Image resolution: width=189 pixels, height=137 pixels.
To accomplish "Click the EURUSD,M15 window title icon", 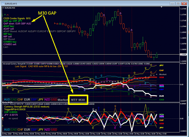I will 3,4.
